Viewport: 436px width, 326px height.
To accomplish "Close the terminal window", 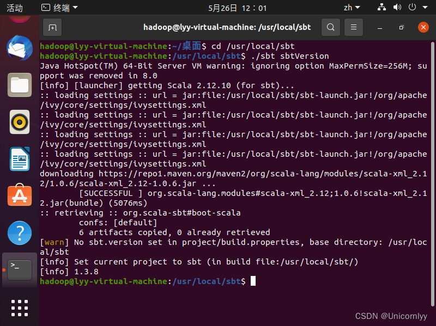I will pos(423,27).
